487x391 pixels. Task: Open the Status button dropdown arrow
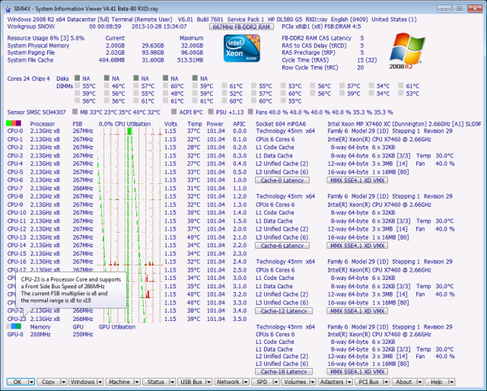[x=173, y=382]
